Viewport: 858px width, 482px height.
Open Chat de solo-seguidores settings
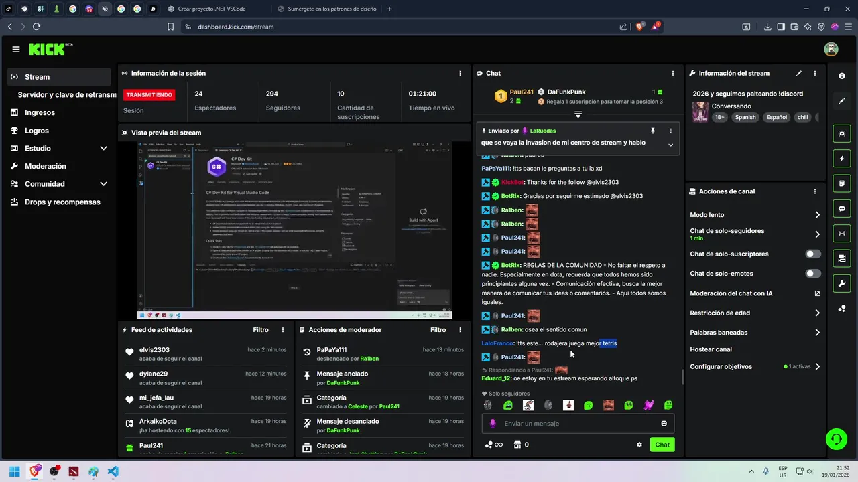(755, 234)
